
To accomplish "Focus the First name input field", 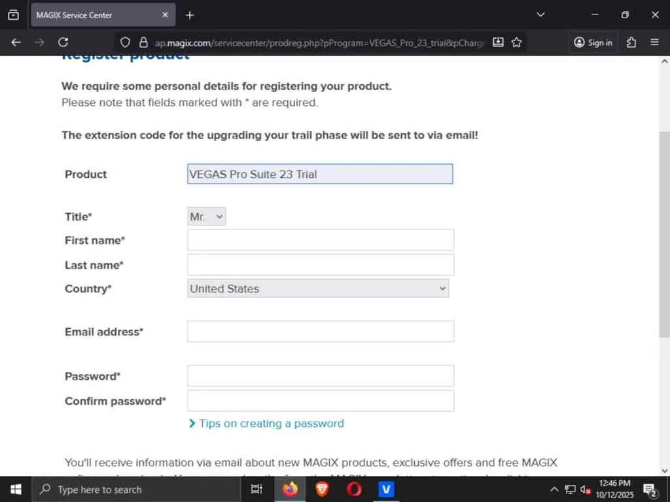I will pos(321,240).
